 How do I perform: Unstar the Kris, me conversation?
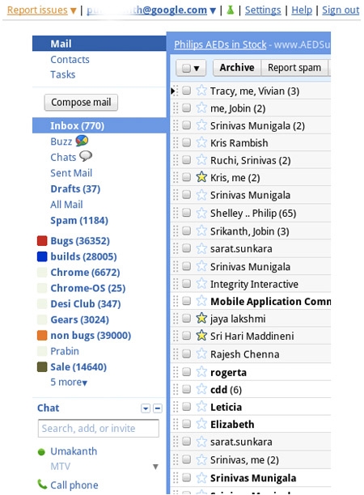tap(201, 177)
